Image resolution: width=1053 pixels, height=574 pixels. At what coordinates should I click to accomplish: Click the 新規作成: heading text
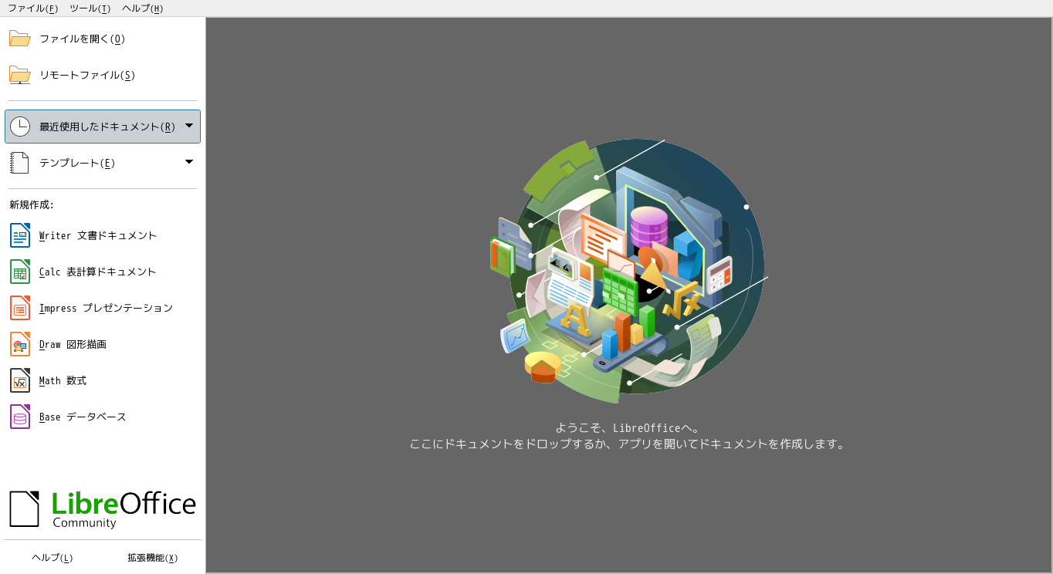[x=32, y=204]
